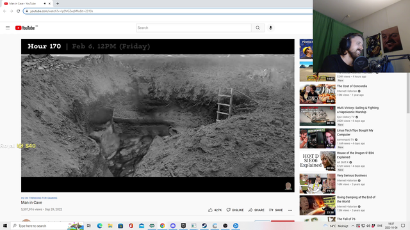Open File Explorer from taskbar
The width and height of the screenshot is (410, 230).
click(110, 226)
